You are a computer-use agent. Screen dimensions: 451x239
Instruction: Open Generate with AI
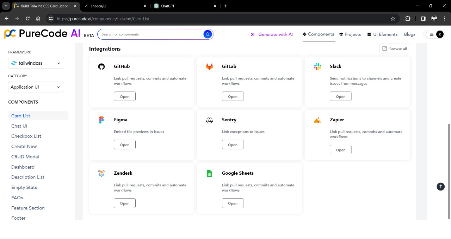pyautogui.click(x=272, y=34)
